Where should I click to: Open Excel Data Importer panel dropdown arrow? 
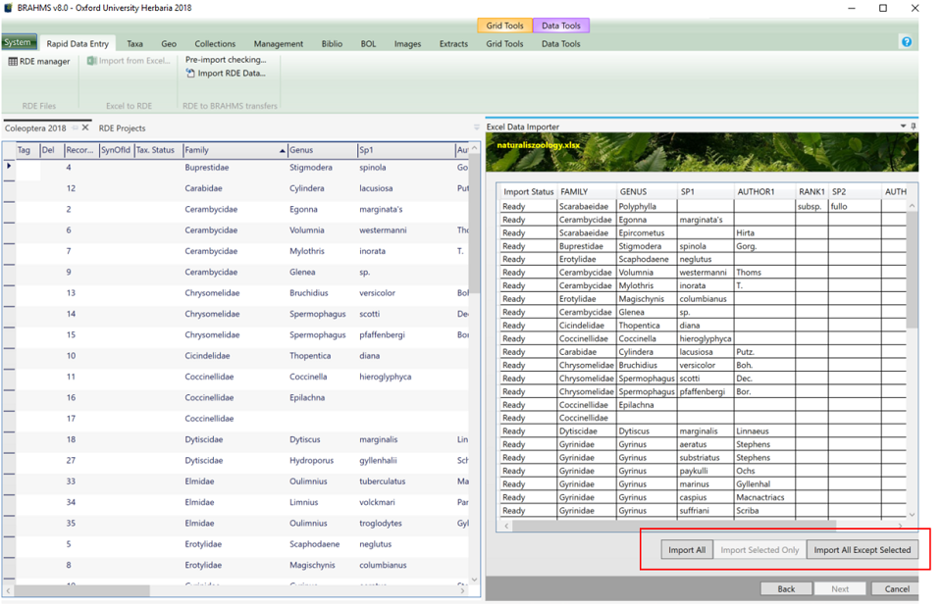click(903, 127)
